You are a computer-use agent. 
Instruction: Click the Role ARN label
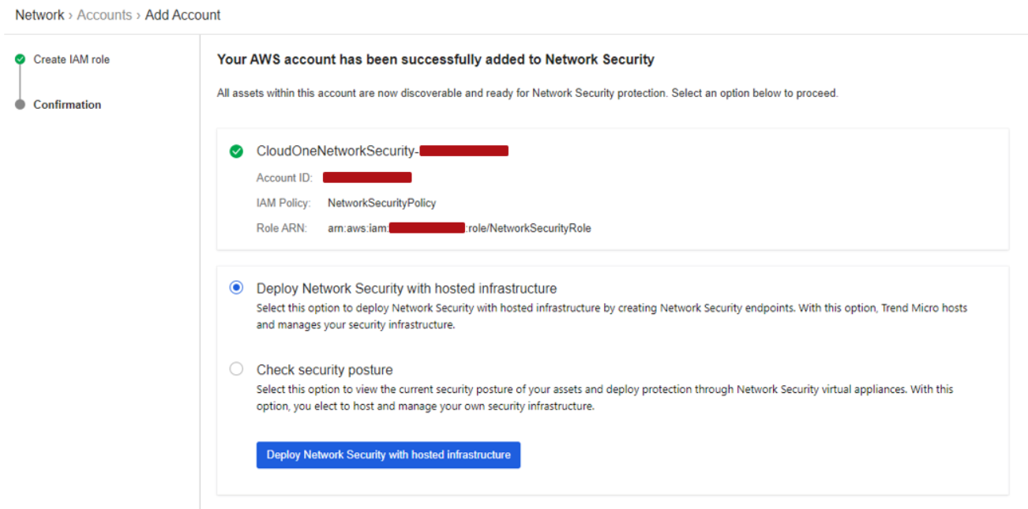(x=282, y=228)
